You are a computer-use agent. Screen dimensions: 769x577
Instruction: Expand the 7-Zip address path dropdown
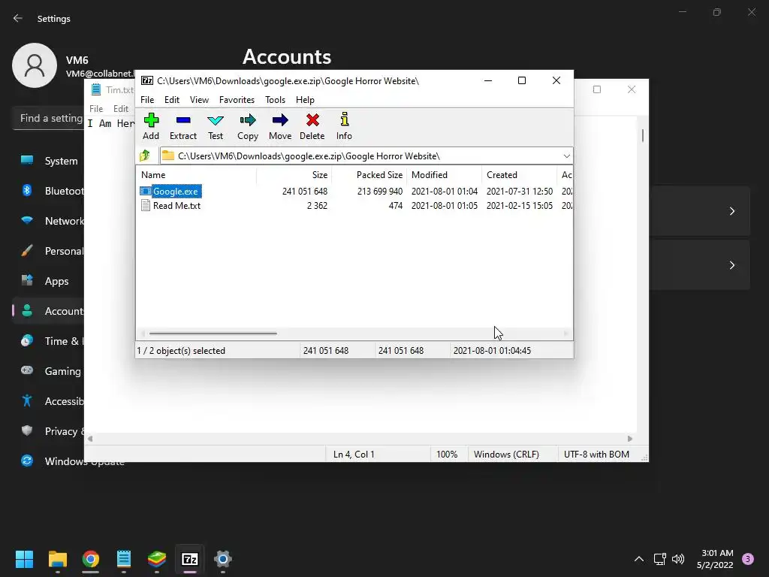566,156
